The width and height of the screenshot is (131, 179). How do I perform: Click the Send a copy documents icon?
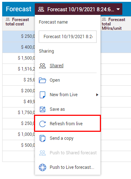pyautogui.click(x=42, y=138)
